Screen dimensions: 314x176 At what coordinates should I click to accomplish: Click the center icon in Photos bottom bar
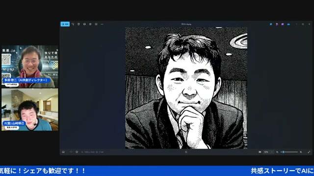(x=186, y=152)
